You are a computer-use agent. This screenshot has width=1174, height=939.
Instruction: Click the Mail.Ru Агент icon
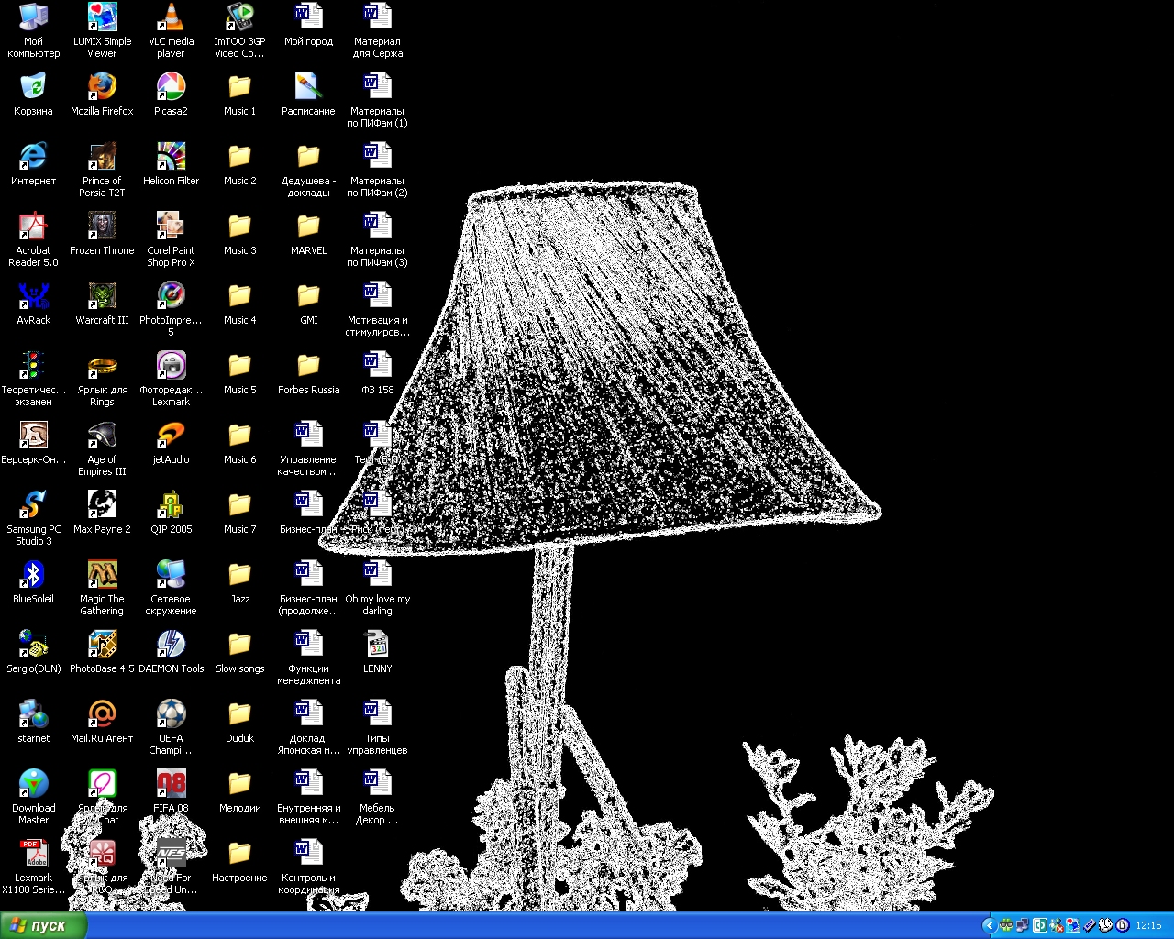[102, 714]
